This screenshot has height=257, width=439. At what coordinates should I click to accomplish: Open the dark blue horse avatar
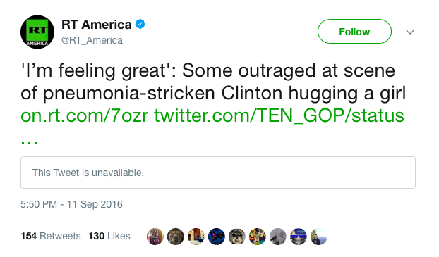(x=217, y=237)
